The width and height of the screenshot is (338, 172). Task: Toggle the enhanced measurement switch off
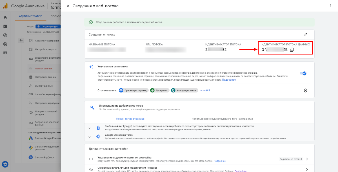click(x=303, y=73)
